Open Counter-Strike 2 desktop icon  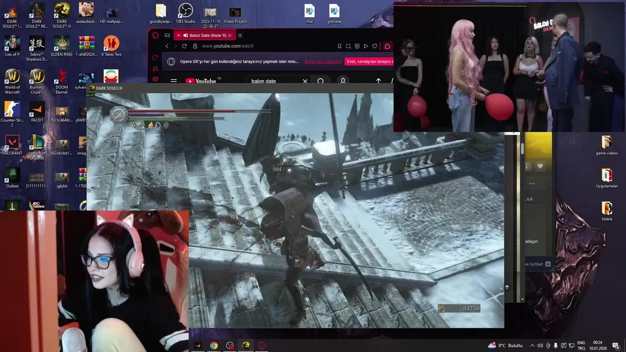point(12,114)
